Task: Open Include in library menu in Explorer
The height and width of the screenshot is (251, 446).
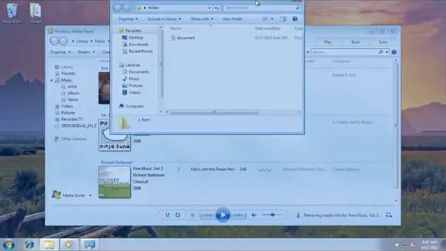Action: click(x=164, y=19)
